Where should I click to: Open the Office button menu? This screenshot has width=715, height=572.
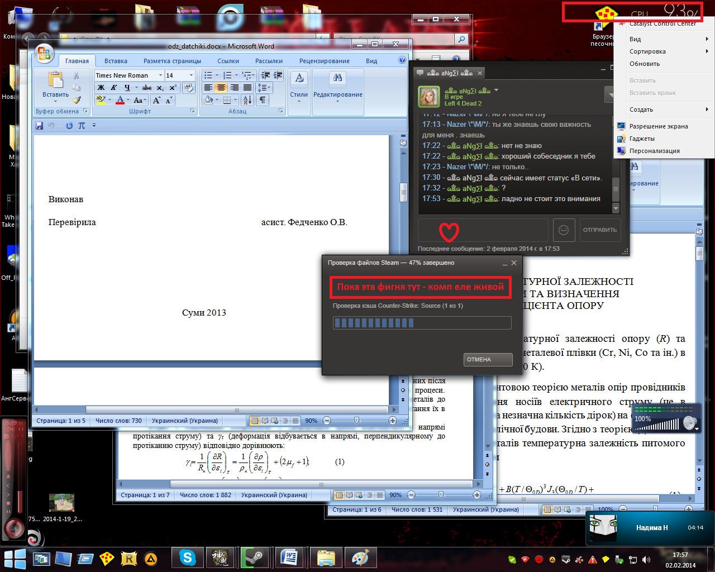[x=43, y=54]
